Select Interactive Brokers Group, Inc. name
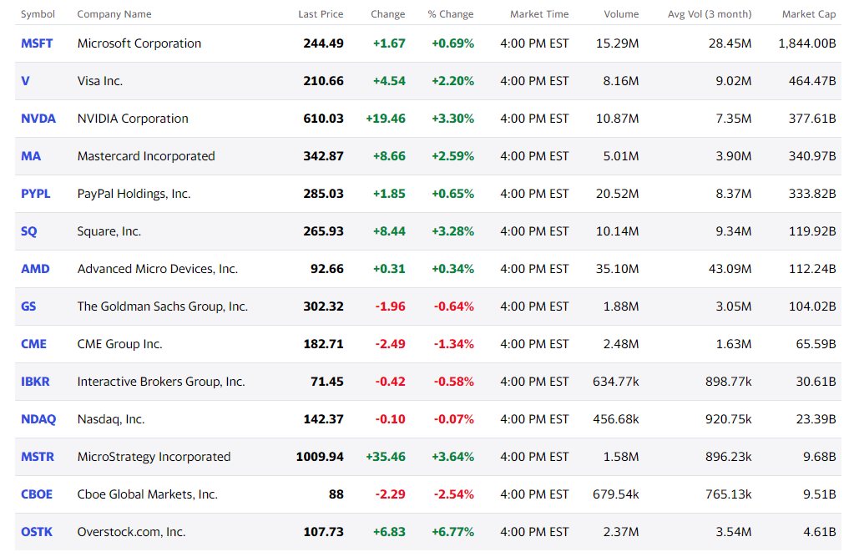 [161, 382]
